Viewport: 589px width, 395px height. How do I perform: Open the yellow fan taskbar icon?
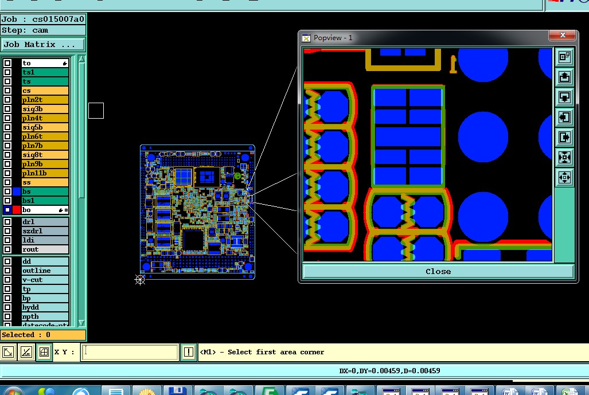(147, 390)
